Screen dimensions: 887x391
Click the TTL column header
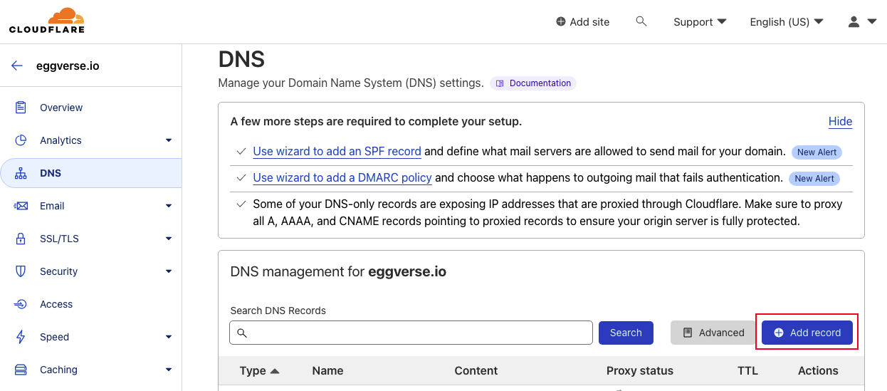pos(747,370)
